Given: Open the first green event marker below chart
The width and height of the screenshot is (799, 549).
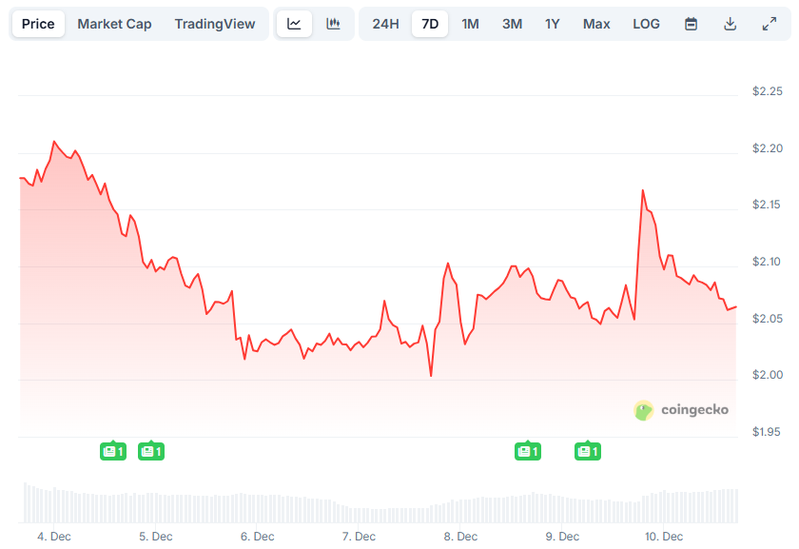Looking at the screenshot, I should coord(113,451).
